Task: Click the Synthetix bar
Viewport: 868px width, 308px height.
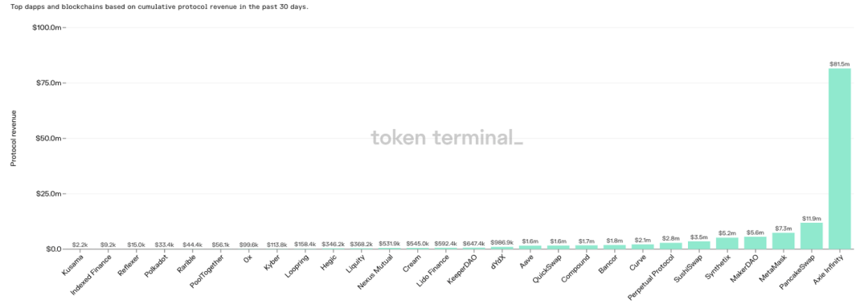Action: (x=727, y=243)
